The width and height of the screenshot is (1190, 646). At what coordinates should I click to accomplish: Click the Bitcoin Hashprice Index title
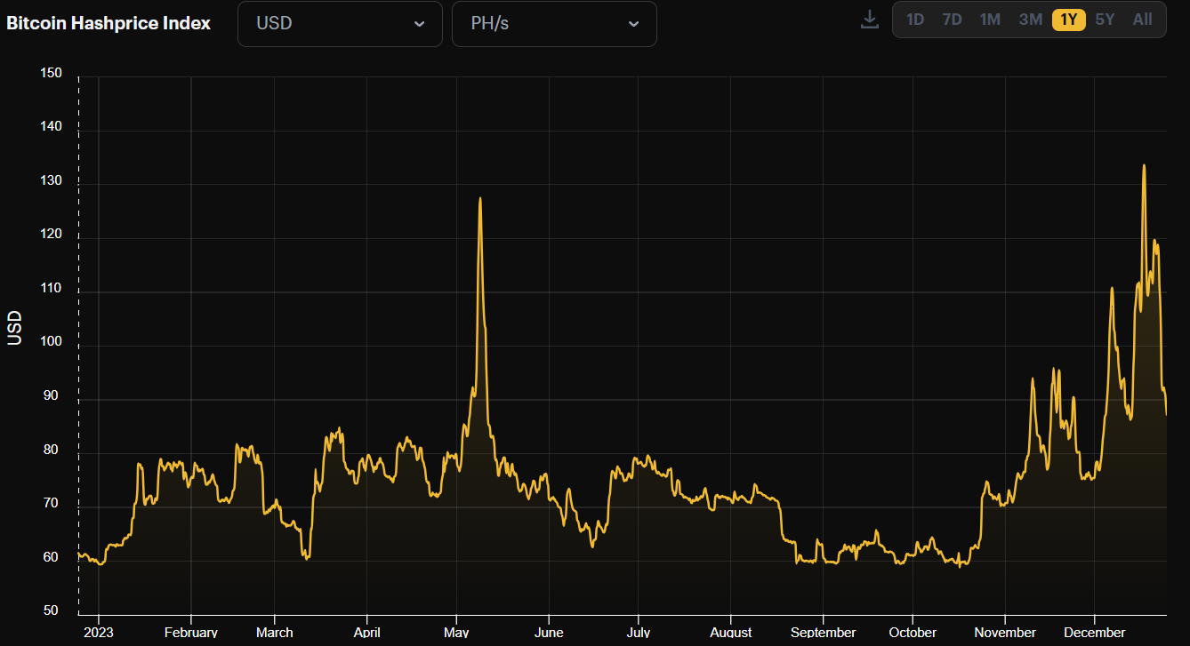pos(109,23)
